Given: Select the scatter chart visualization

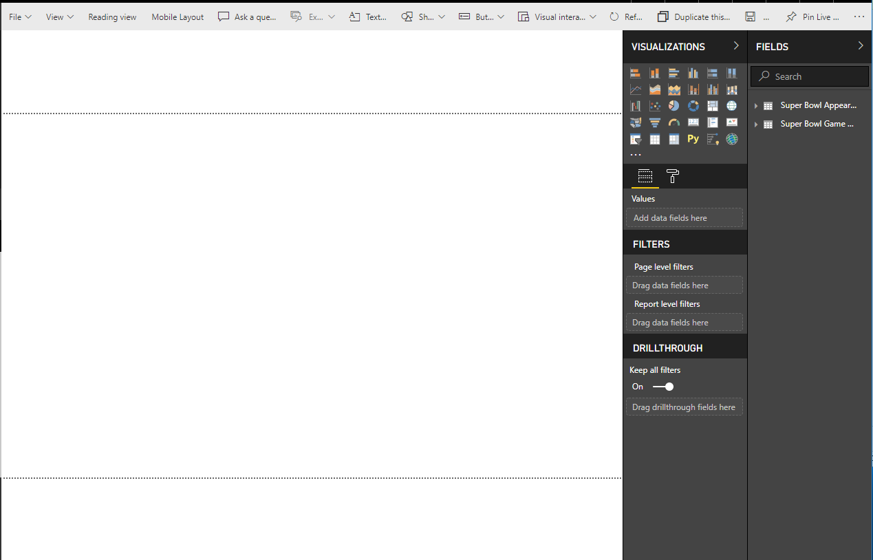Looking at the screenshot, I should click(x=655, y=106).
